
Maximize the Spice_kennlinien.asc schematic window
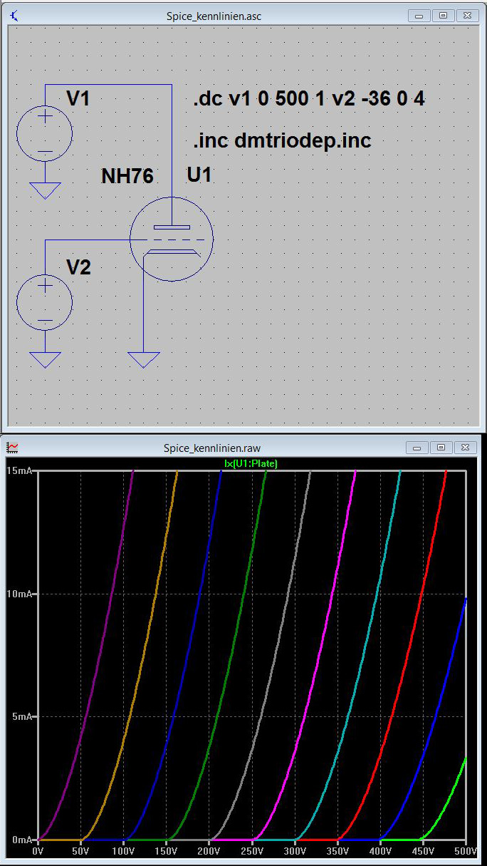(444, 15)
